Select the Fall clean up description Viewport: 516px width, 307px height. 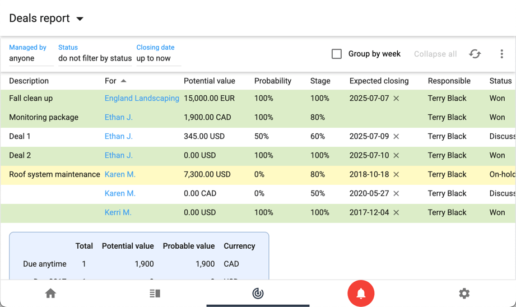31,99
